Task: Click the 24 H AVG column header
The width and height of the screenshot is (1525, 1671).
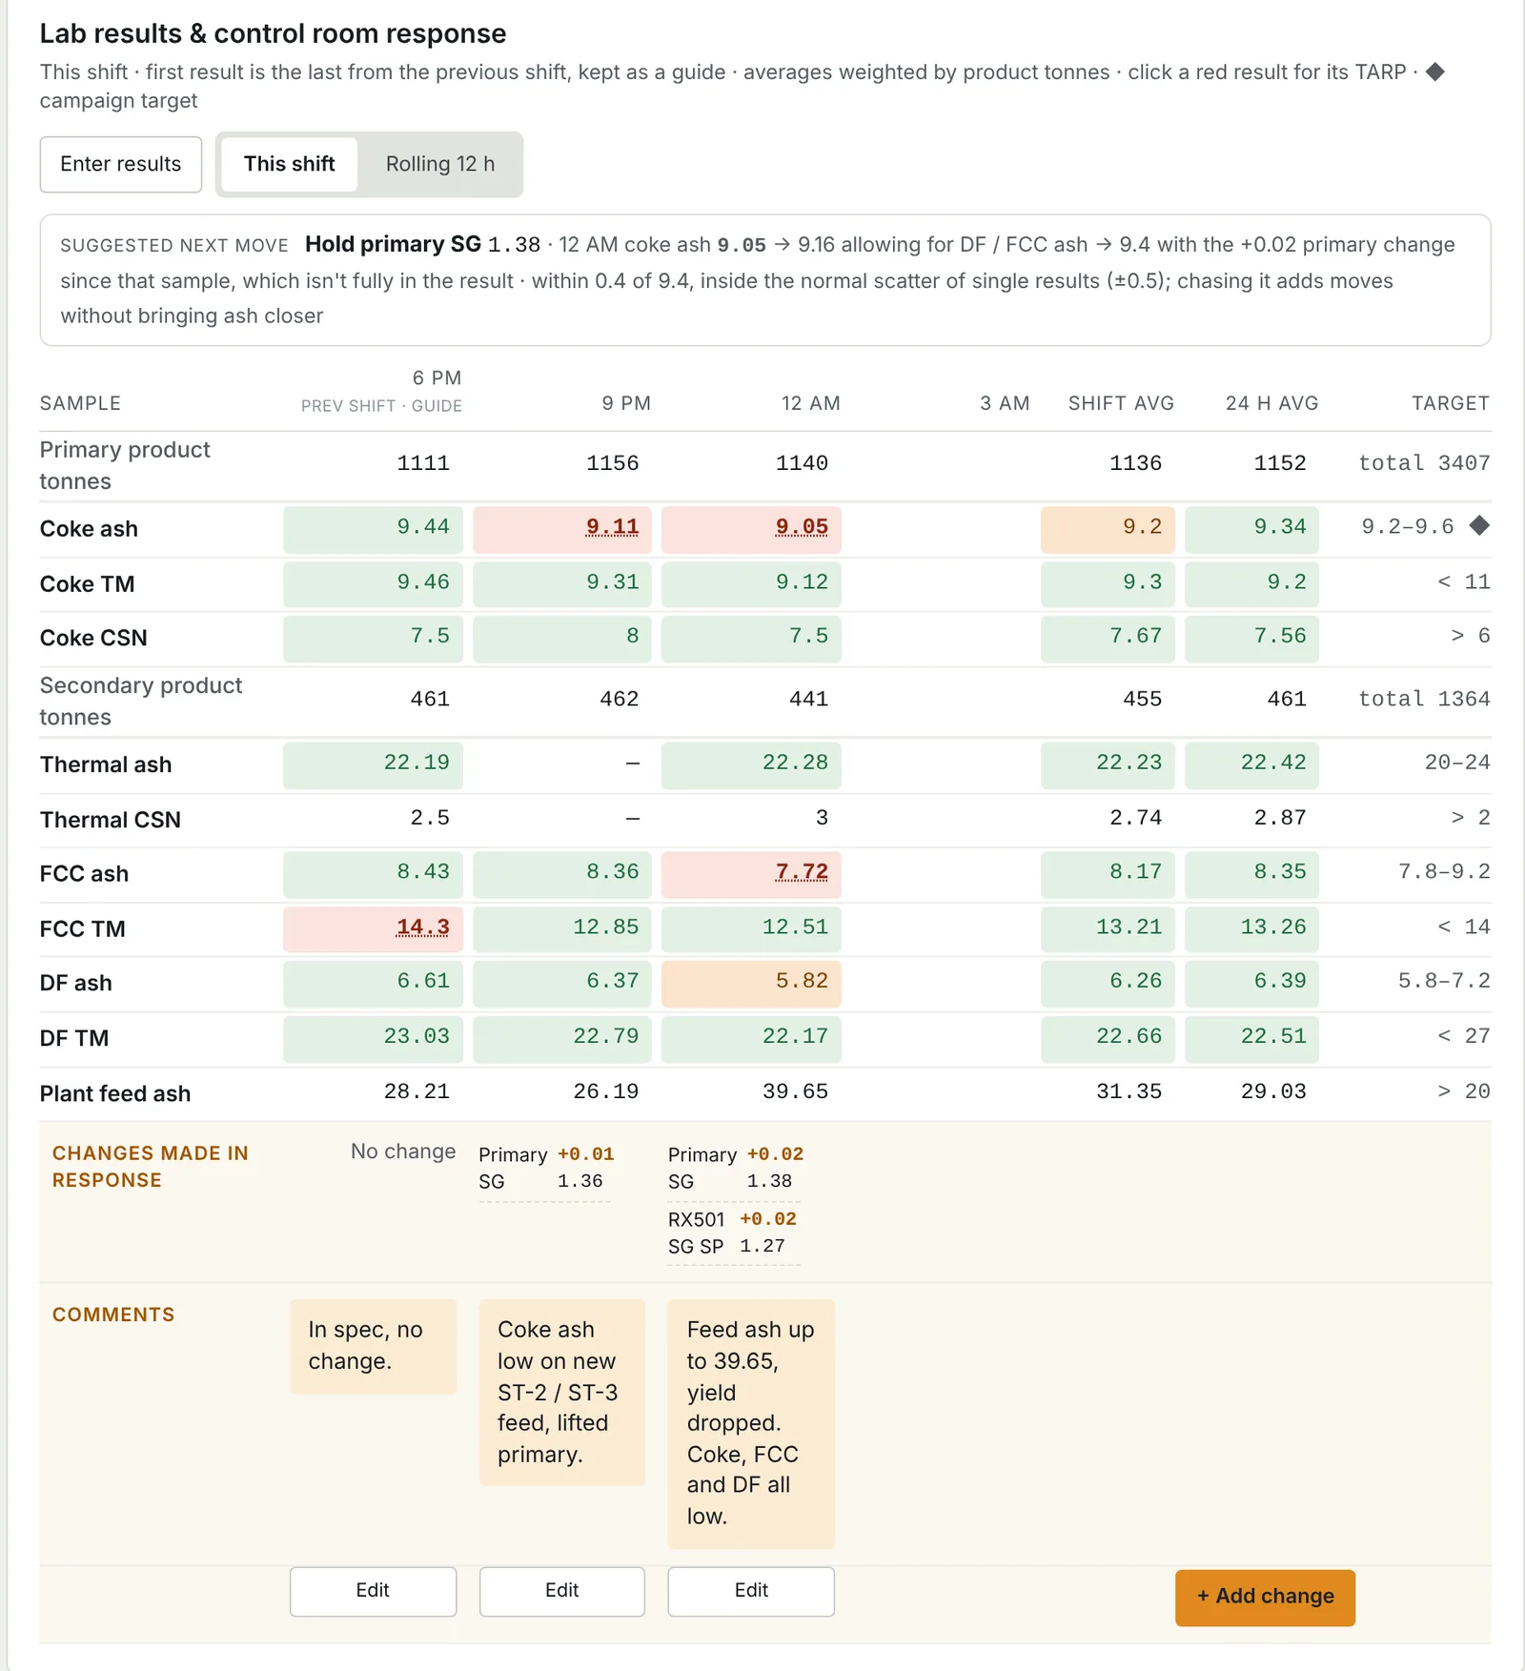Action: [x=1271, y=403]
